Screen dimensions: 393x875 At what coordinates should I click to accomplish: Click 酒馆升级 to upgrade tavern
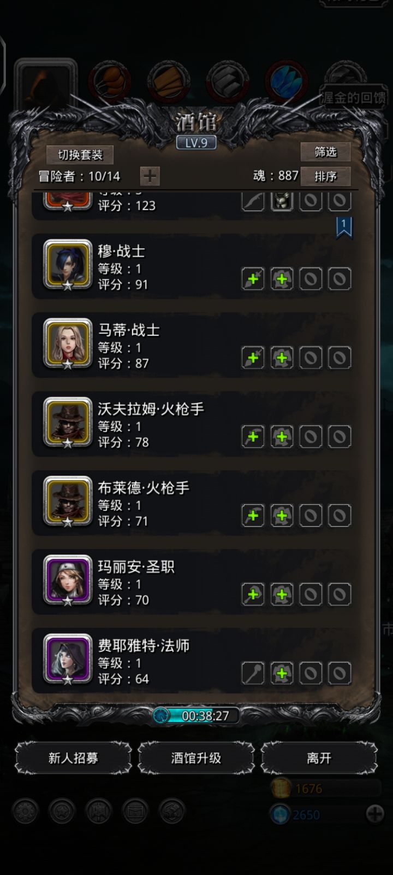196,758
